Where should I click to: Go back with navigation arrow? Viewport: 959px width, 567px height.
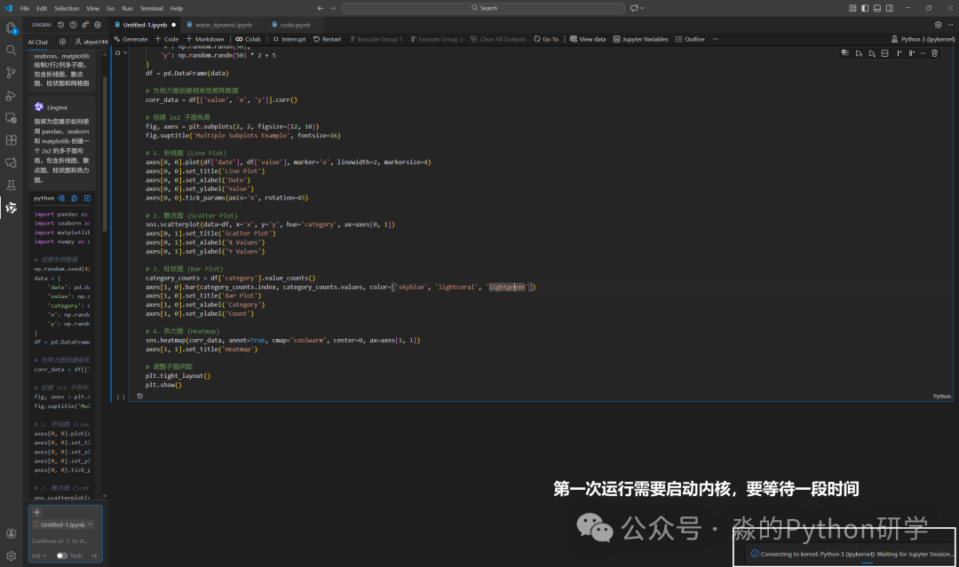point(320,8)
